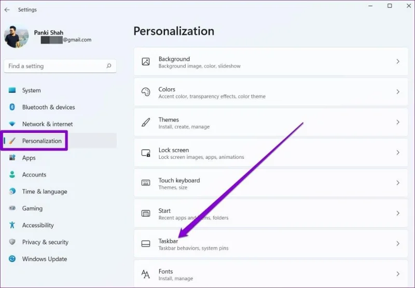This screenshot has width=415, height=288.
Task: Select Network & internet category
Action: [60, 124]
